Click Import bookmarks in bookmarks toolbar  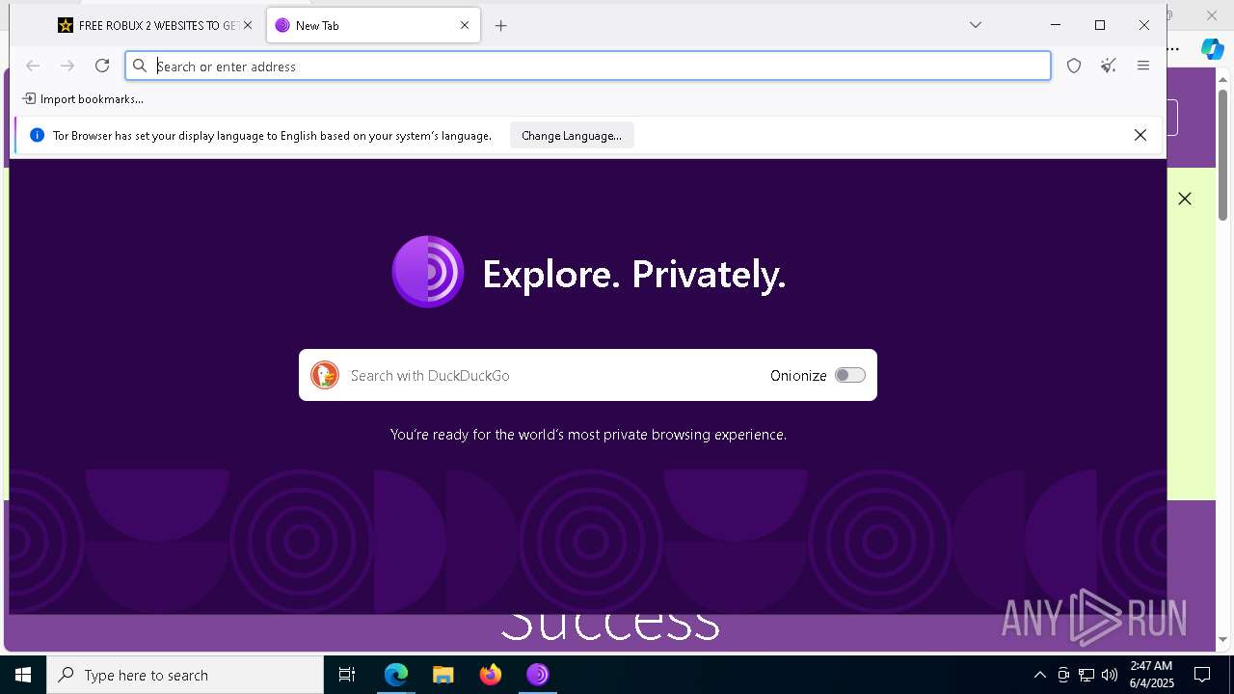pos(83,98)
